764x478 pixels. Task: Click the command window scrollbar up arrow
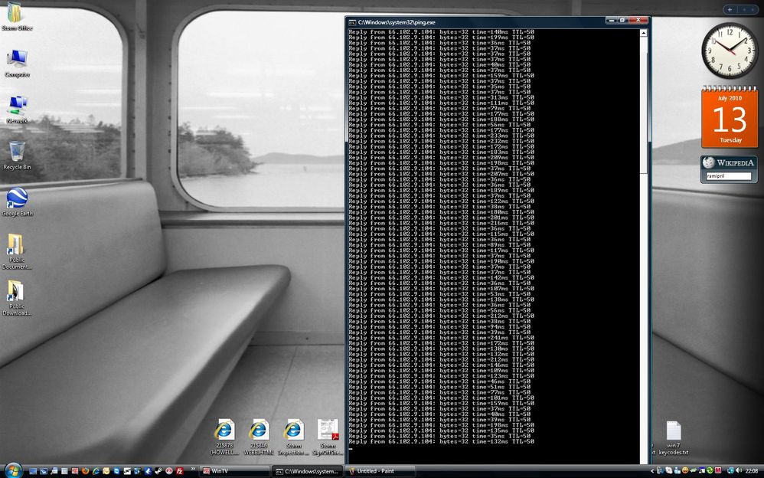click(644, 33)
